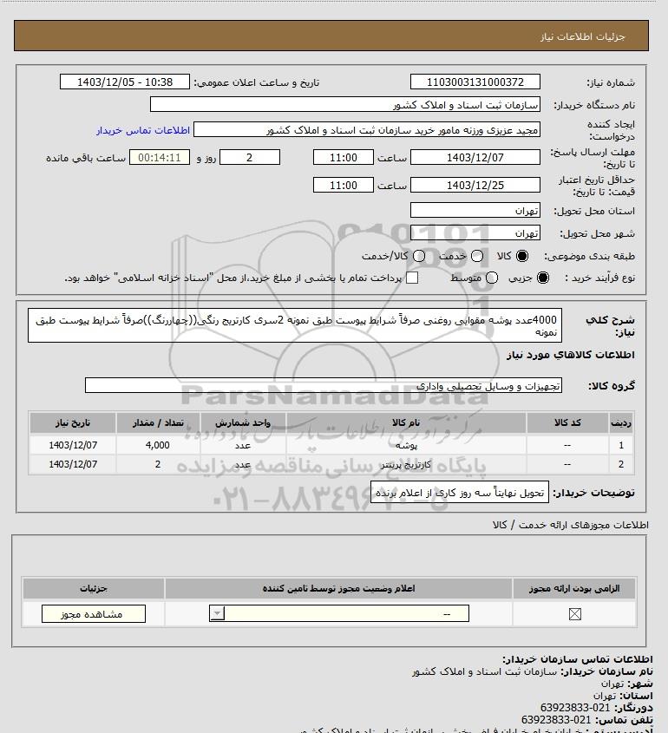Click the buyer notes field تحویل نهایتاً

(x=460, y=493)
